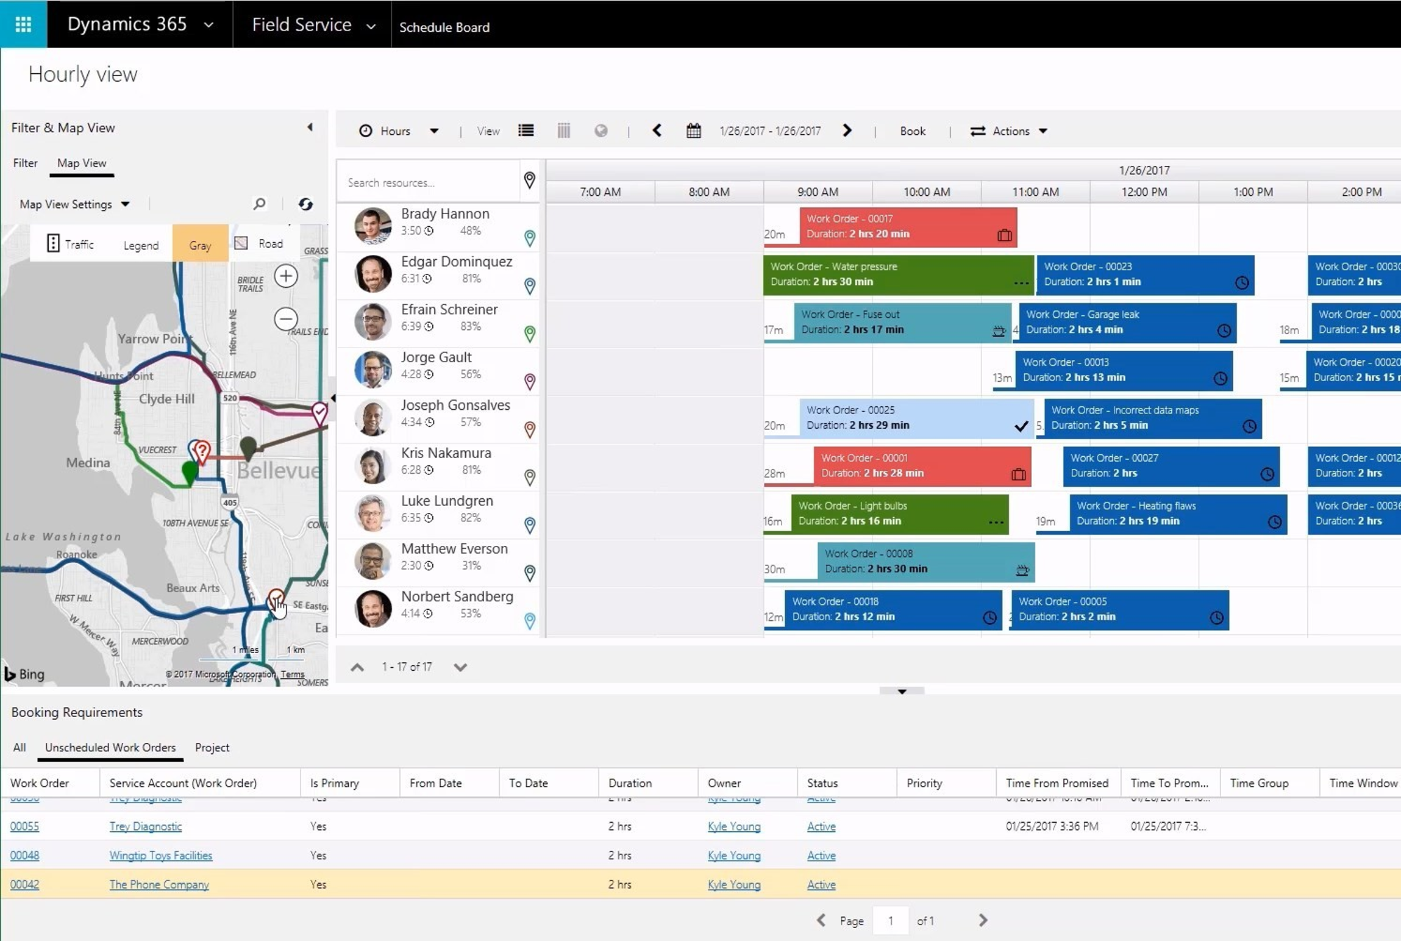1401x941 pixels.
Task: Toggle the map Legend
Action: pyautogui.click(x=141, y=245)
